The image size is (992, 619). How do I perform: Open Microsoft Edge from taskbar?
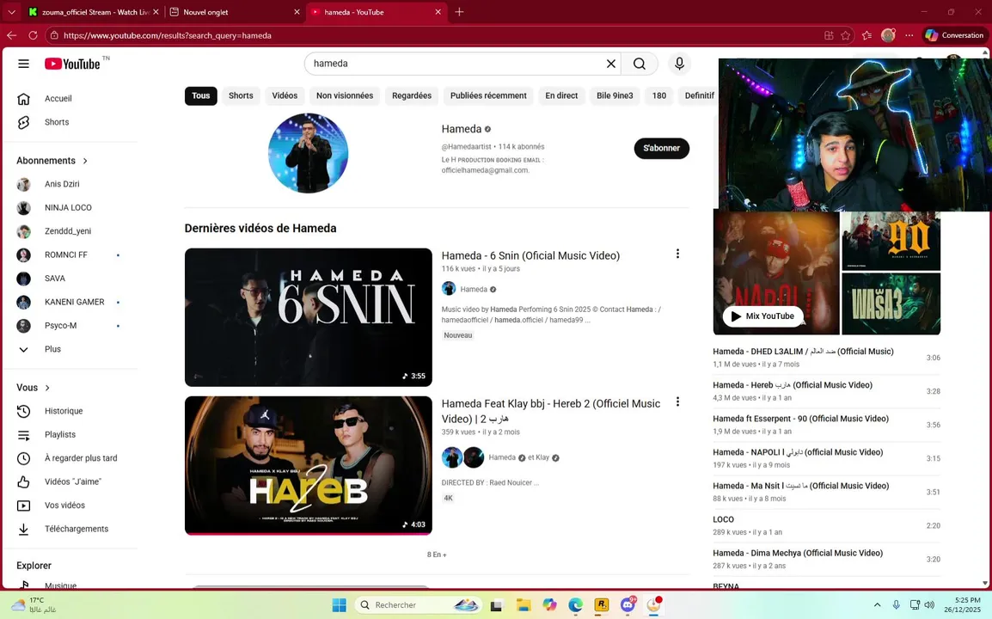[575, 605]
